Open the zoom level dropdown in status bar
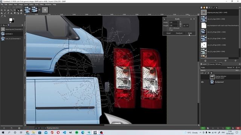Screen dimensions: 241x135 [44, 128]
